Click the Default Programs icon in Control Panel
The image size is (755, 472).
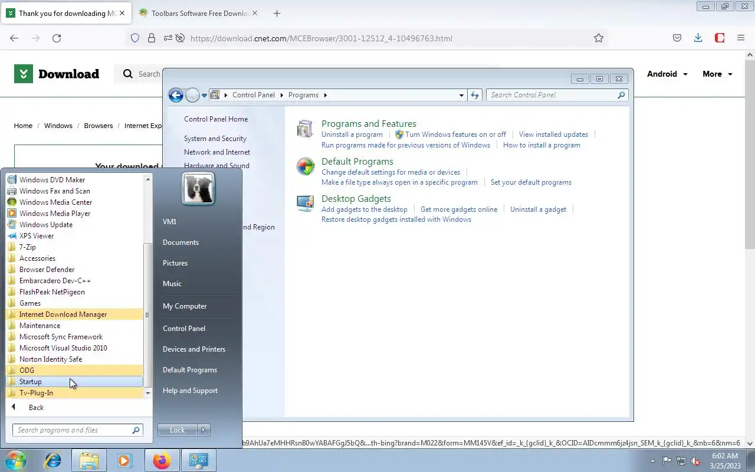[306, 166]
